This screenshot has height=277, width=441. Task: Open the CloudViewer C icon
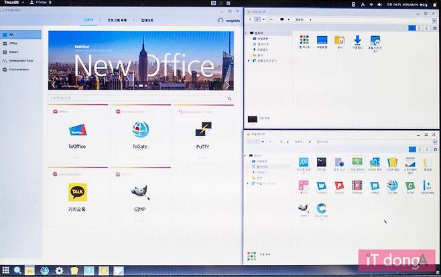(322, 211)
